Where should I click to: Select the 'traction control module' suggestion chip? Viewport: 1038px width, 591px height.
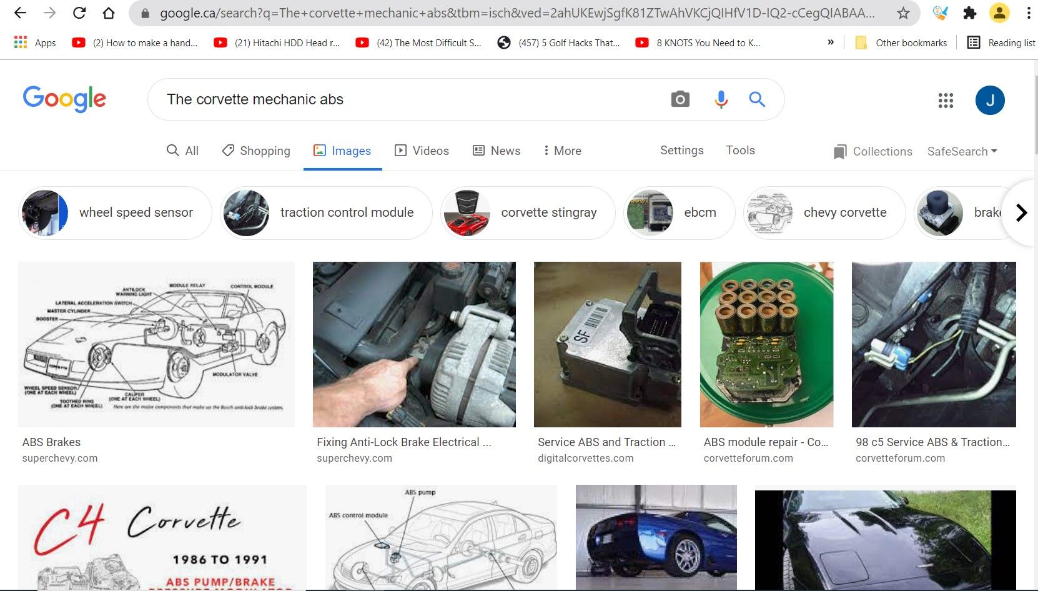click(x=326, y=212)
